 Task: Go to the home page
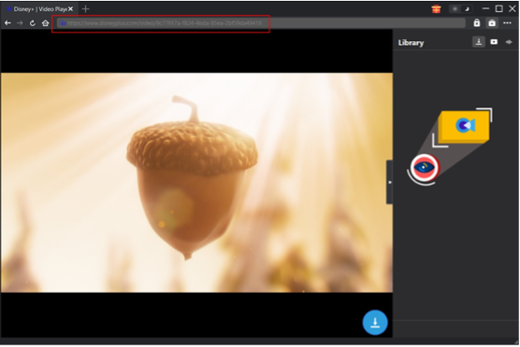(46, 22)
